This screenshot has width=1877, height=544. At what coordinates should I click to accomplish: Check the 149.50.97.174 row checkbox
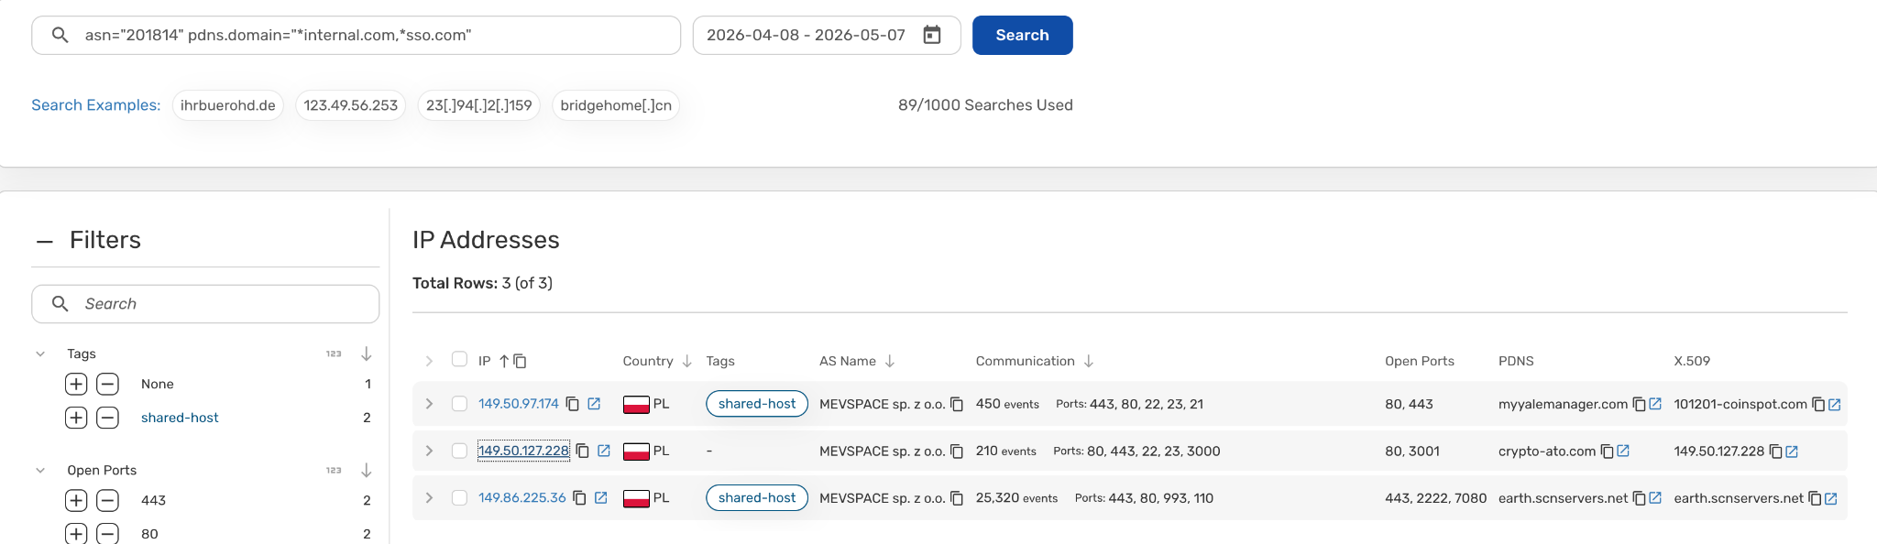tap(459, 404)
